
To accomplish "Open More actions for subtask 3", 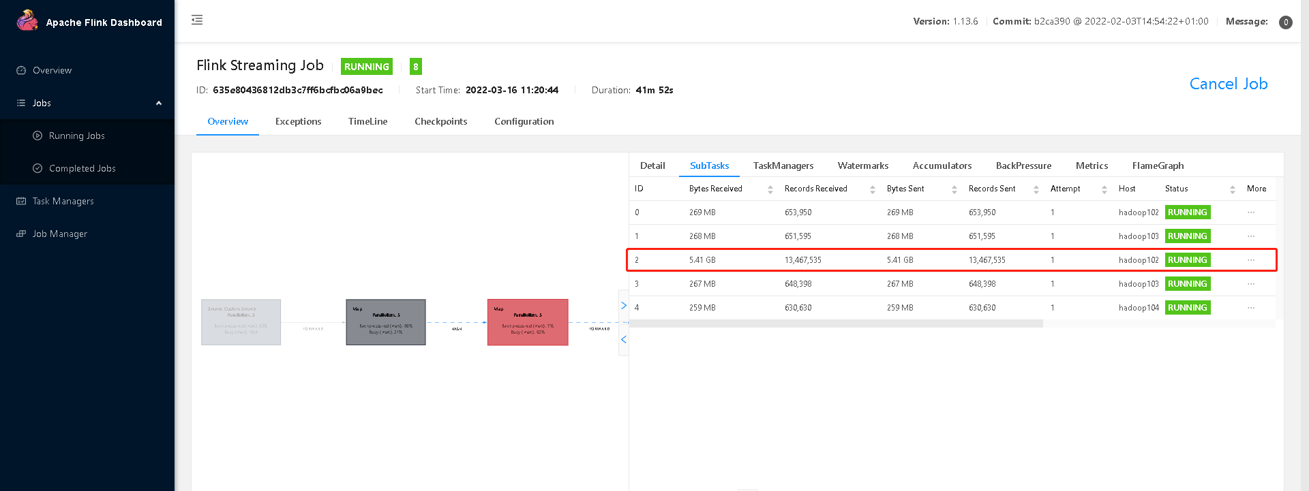I will [x=1251, y=284].
